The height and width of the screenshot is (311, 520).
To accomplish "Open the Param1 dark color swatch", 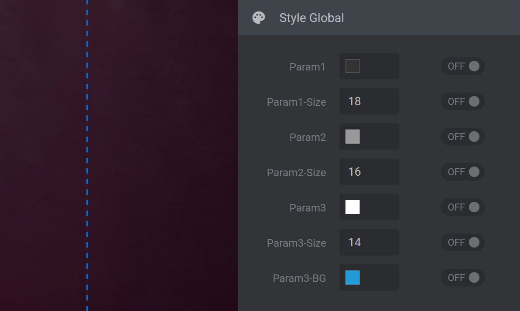I will [353, 66].
